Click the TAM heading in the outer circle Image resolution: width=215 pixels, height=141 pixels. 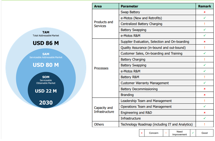pos(46,32)
